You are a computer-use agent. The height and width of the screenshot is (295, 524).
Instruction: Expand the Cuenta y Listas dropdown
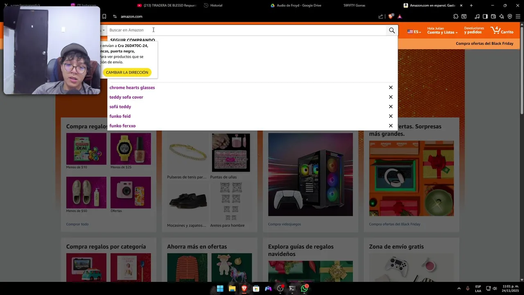pos(442,30)
